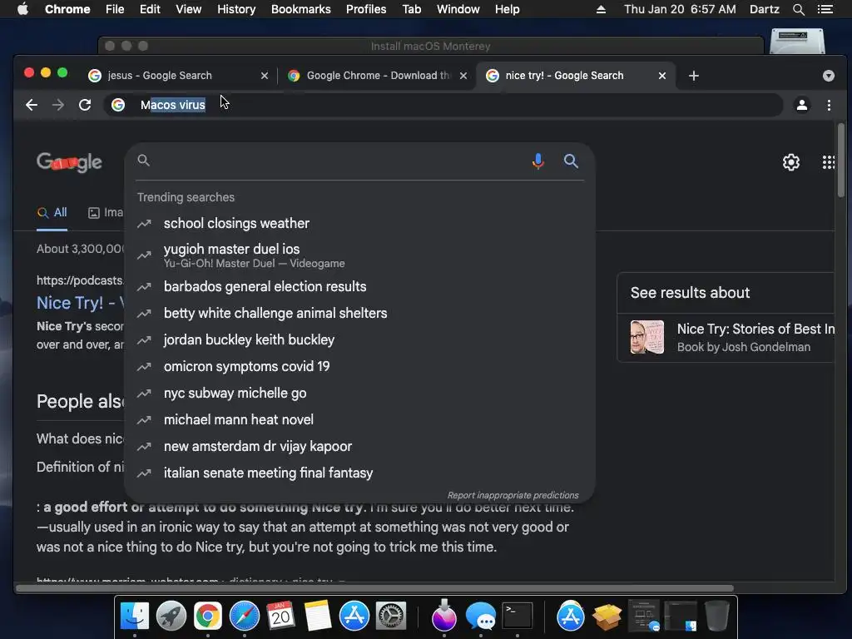This screenshot has width=852, height=639.
Task: Open System Preferences from the Dock
Action: [391, 617]
